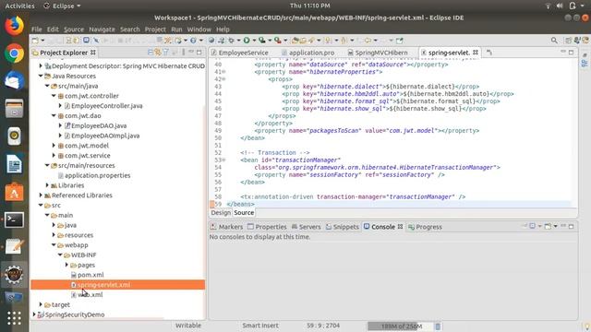The image size is (591, 332).
Task: Click Link with Editor icon in Project Explorer
Action: point(158,53)
